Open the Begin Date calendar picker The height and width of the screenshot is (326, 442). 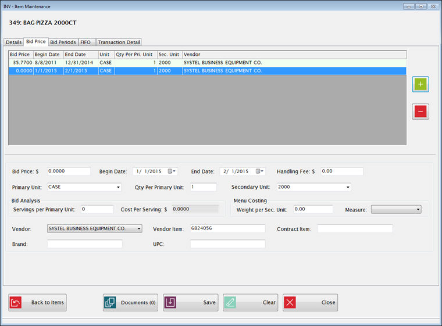click(x=172, y=171)
